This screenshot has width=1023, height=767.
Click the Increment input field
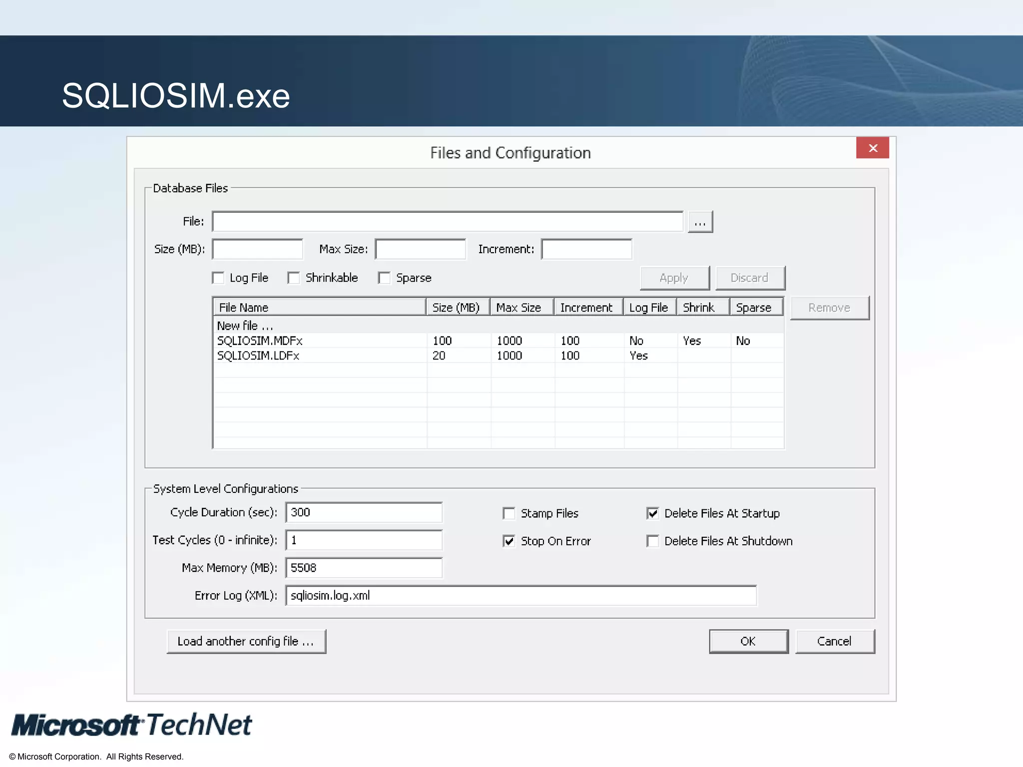[586, 249]
